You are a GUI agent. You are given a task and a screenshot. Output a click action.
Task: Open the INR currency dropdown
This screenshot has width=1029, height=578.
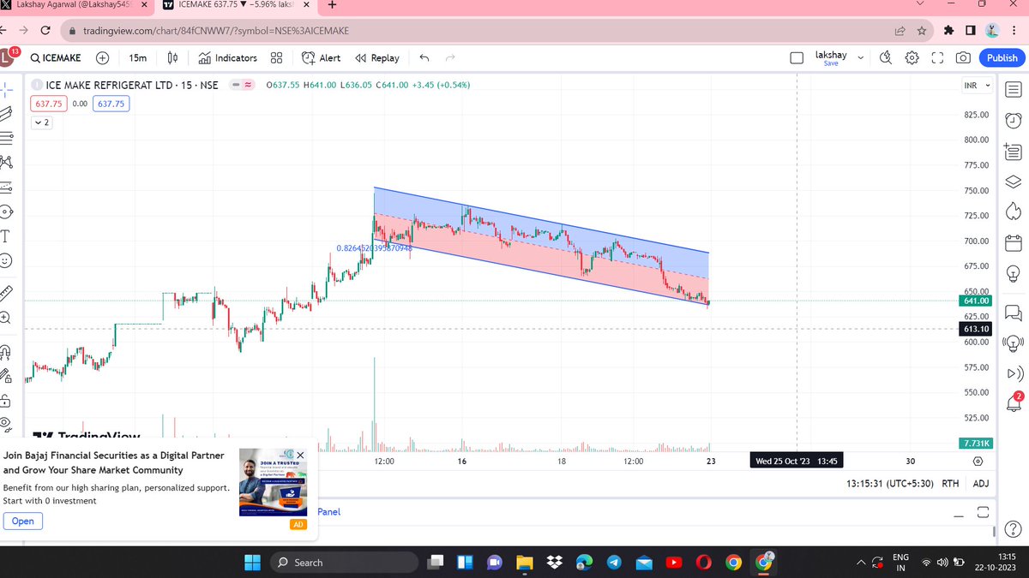coord(976,86)
